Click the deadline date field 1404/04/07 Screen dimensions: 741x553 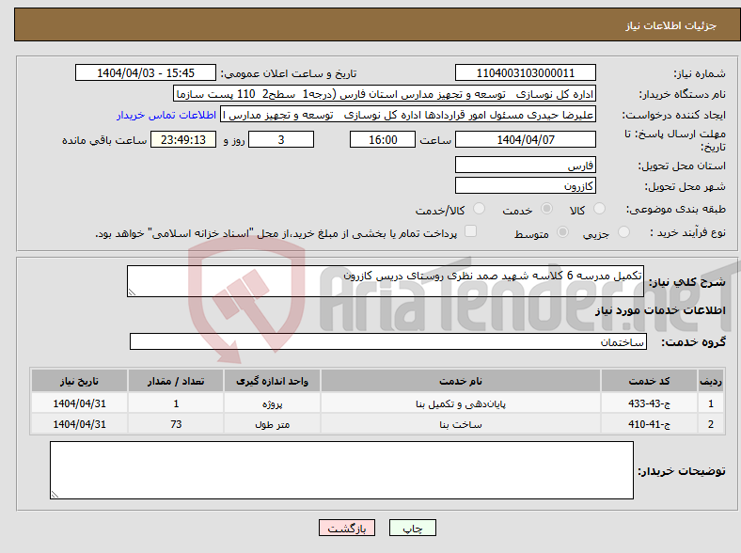pos(525,139)
